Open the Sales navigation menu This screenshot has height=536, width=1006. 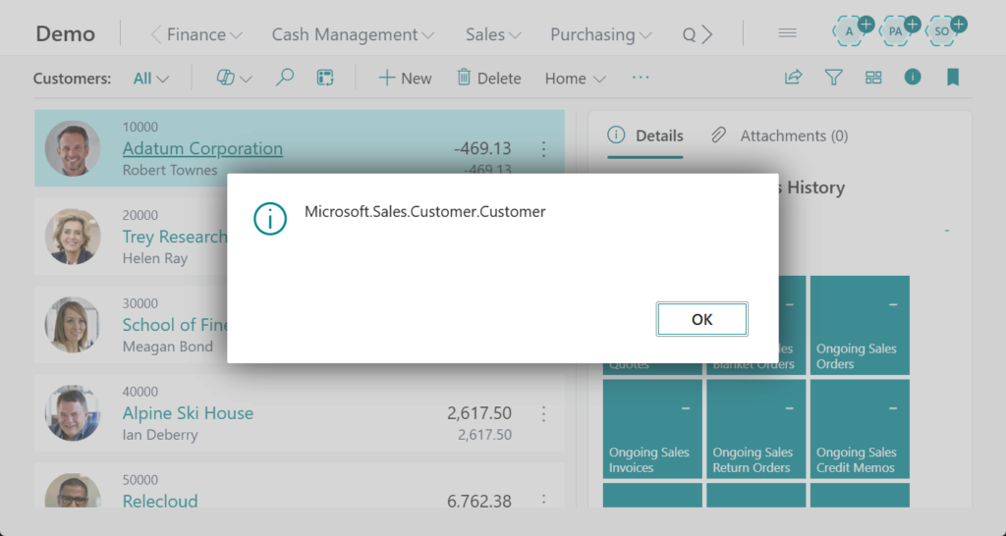tap(492, 34)
